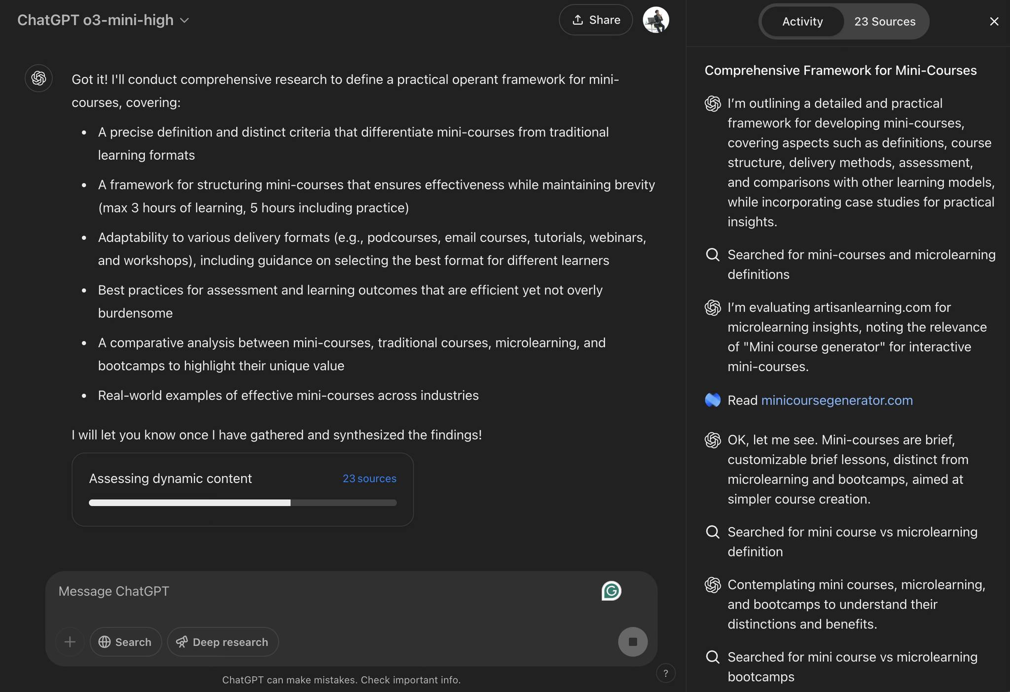Click the blue 23 sources link
The height and width of the screenshot is (692, 1010).
[369, 479]
